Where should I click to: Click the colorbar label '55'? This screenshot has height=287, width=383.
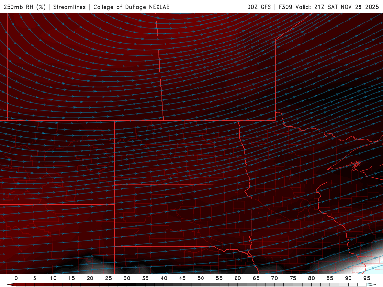click(219, 278)
